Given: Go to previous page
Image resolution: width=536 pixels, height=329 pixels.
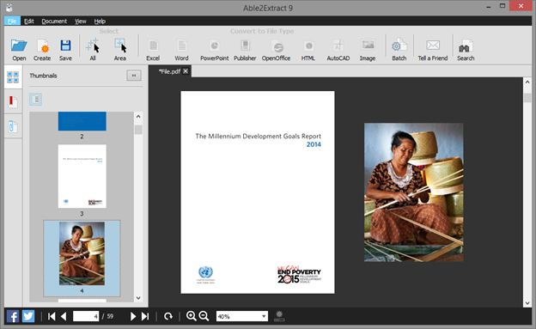Looking at the screenshot, I should tap(64, 316).
